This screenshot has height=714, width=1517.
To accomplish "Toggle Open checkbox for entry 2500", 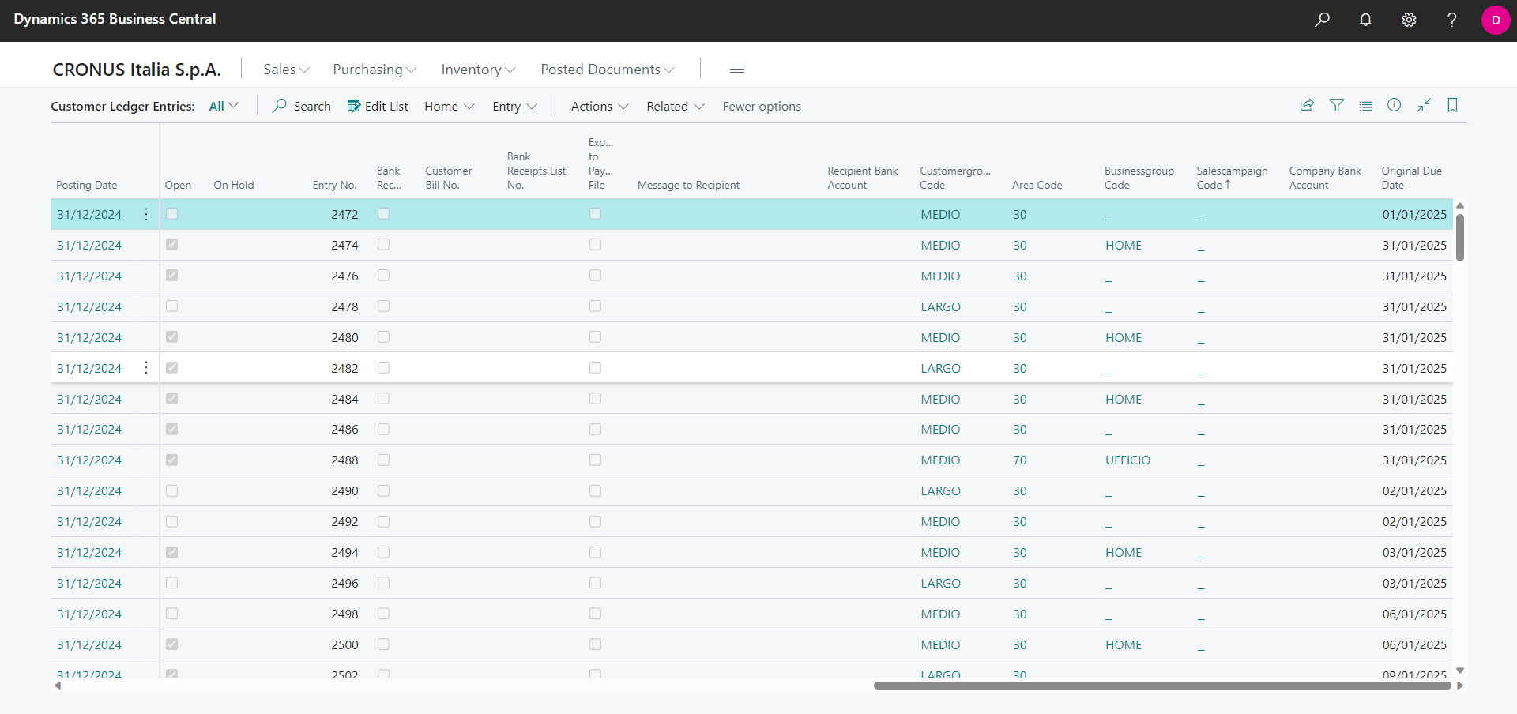I will tap(172, 644).
